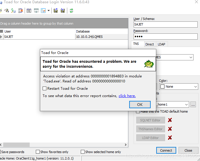The width and height of the screenshot is (200, 161).
Task: Click the red X beside LDAP Editor
Action: [x=170, y=138]
